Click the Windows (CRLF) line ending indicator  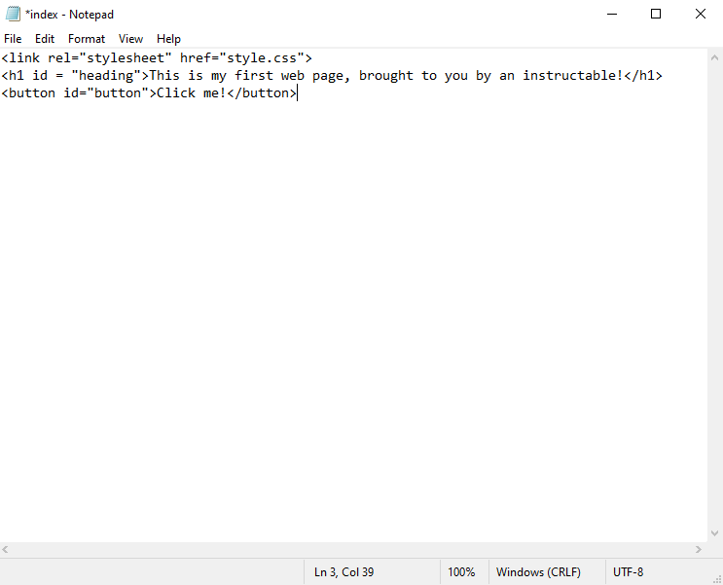538,572
